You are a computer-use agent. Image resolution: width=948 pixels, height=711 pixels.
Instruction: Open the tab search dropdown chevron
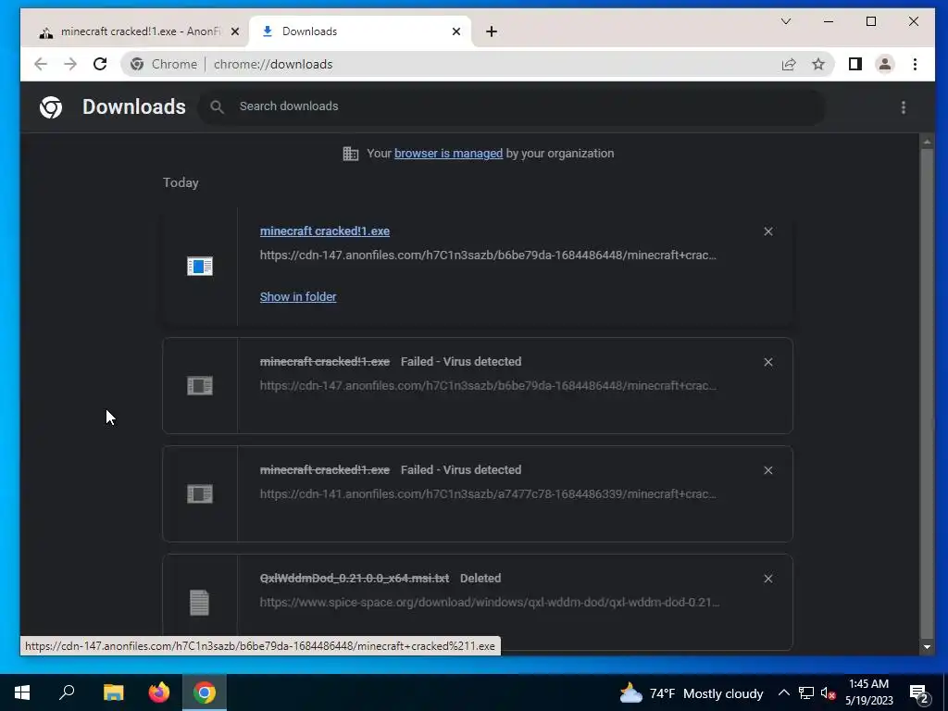click(x=786, y=22)
